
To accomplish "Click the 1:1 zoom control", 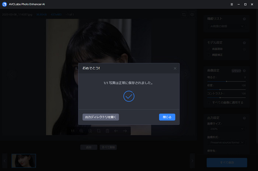I will click(x=73, y=131).
